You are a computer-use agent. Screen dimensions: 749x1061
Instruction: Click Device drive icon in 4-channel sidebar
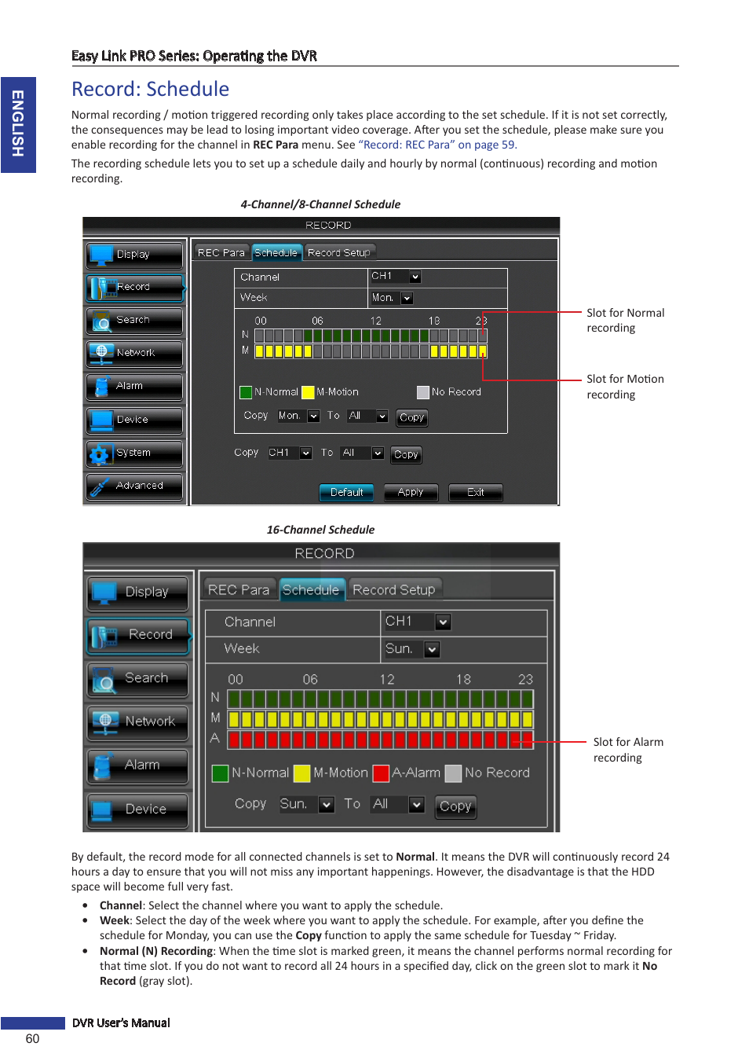(101, 420)
